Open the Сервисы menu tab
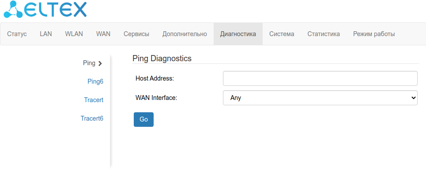This screenshot has width=426, height=177. pos(136,34)
